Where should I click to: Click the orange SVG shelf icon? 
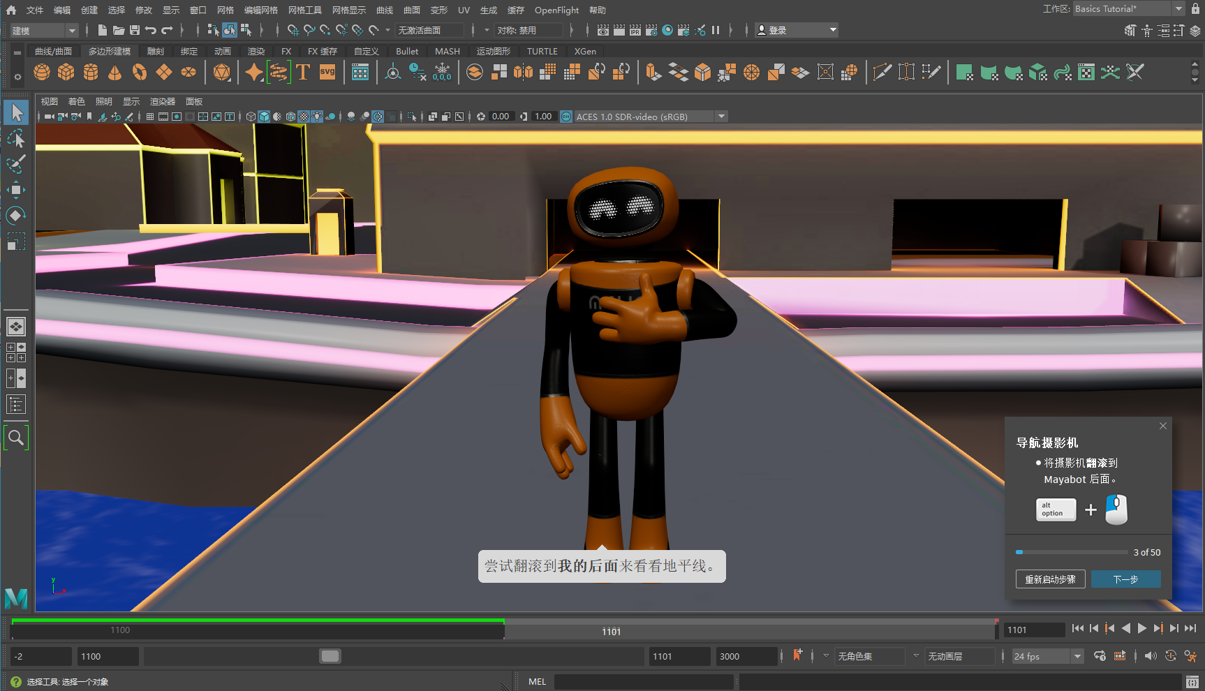327,72
